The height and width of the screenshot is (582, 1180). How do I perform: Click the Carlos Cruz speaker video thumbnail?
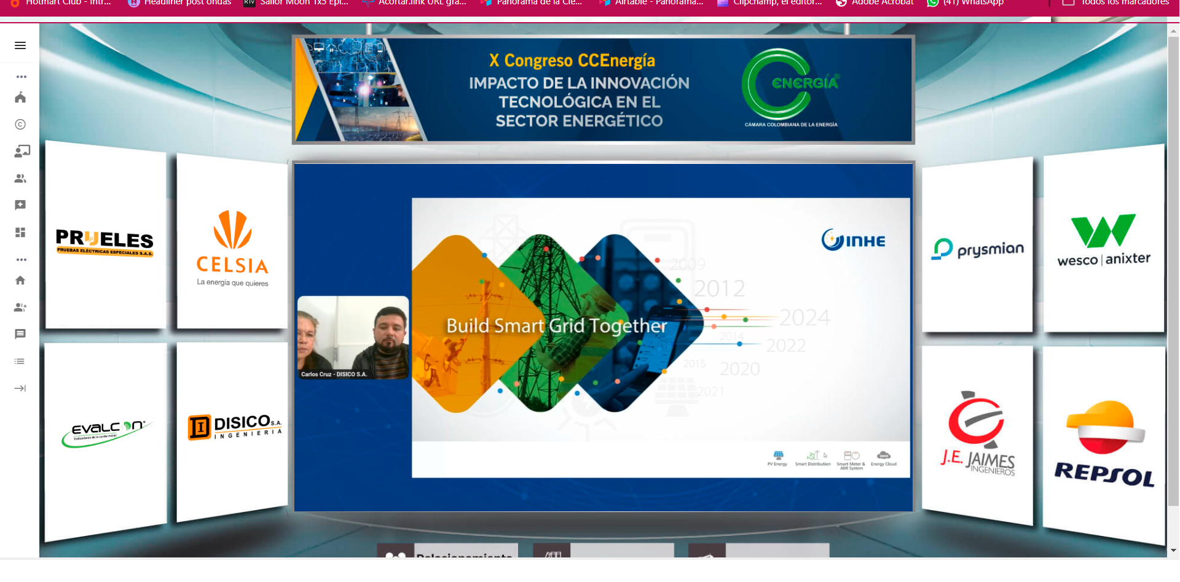coord(353,337)
